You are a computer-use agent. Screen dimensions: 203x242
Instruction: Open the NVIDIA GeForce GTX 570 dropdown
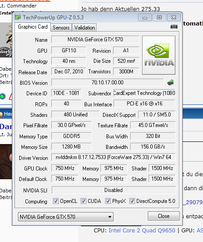[x=66, y=217]
